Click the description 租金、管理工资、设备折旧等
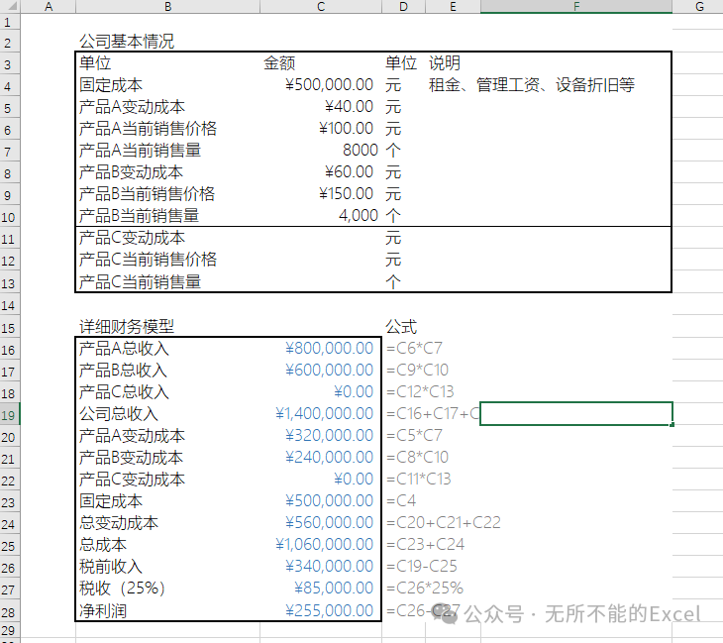This screenshot has height=643, width=723. 532,85
